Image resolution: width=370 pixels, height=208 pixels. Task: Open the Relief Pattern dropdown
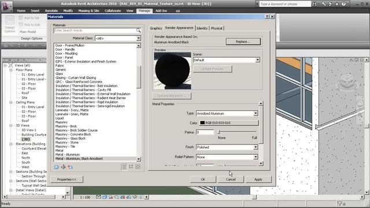[x=256, y=157]
